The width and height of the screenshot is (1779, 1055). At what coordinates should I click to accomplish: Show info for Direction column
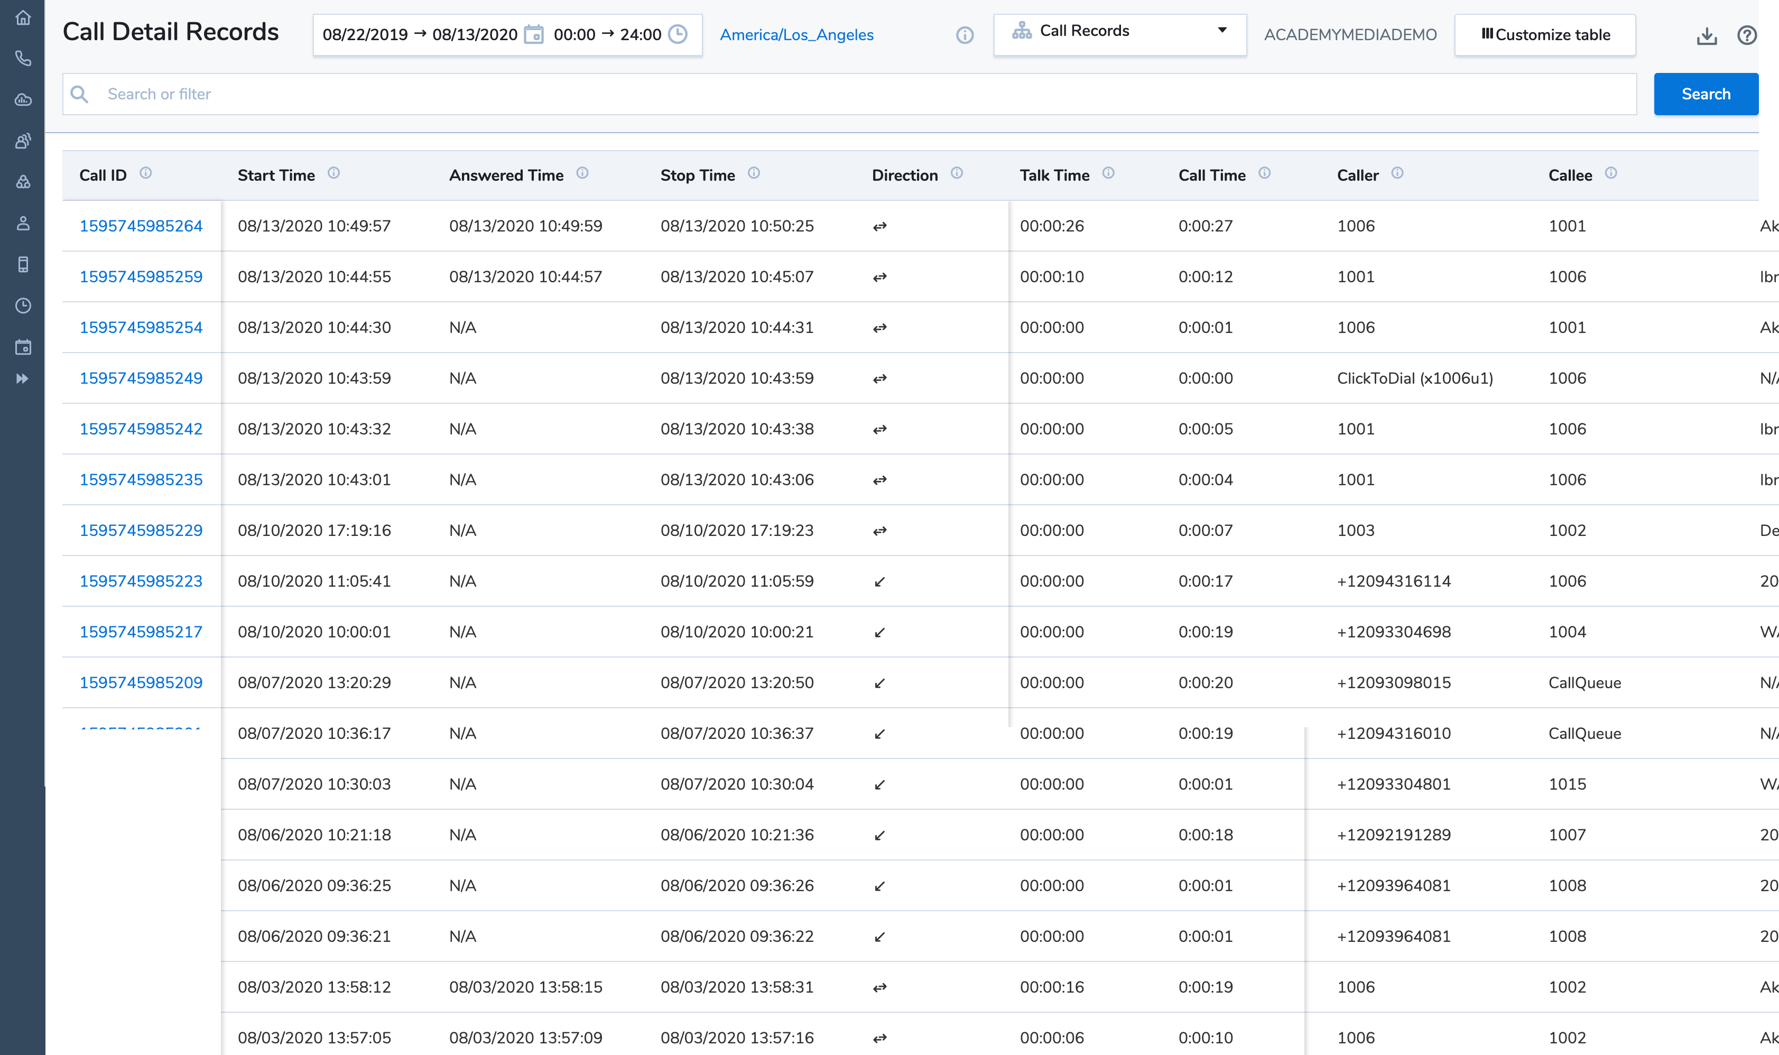pos(957,173)
